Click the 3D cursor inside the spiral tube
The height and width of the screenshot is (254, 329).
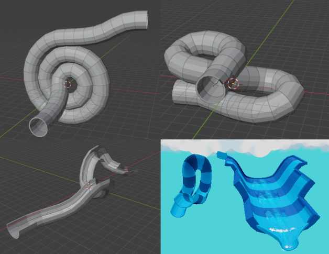pos(67,83)
